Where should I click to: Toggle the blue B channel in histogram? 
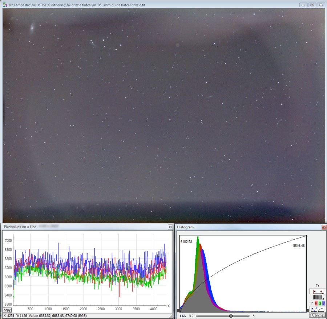[x=323, y=303]
